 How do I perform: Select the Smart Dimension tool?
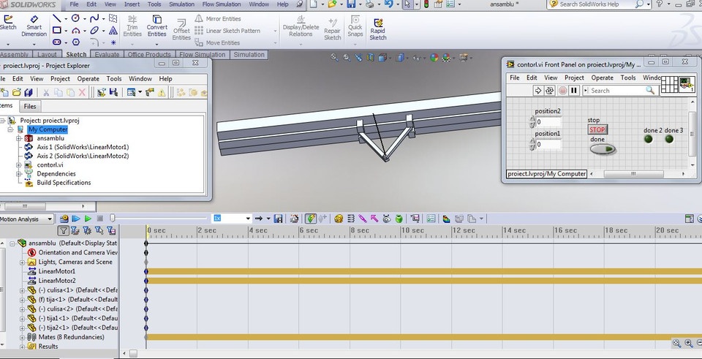[34, 26]
